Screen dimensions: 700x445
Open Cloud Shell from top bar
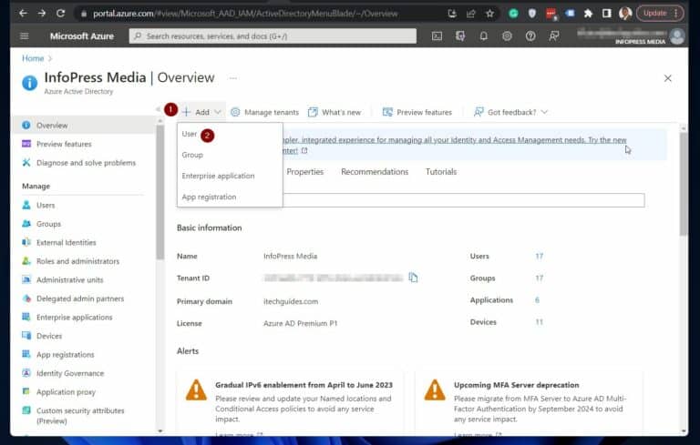pyautogui.click(x=437, y=36)
